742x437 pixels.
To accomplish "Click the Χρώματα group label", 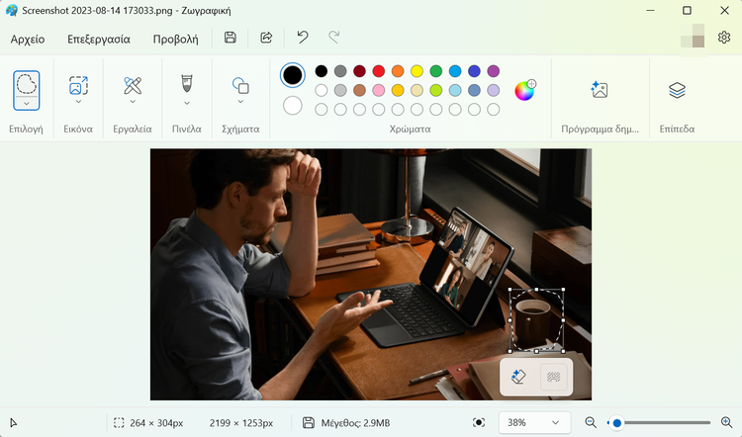I will 410,129.
